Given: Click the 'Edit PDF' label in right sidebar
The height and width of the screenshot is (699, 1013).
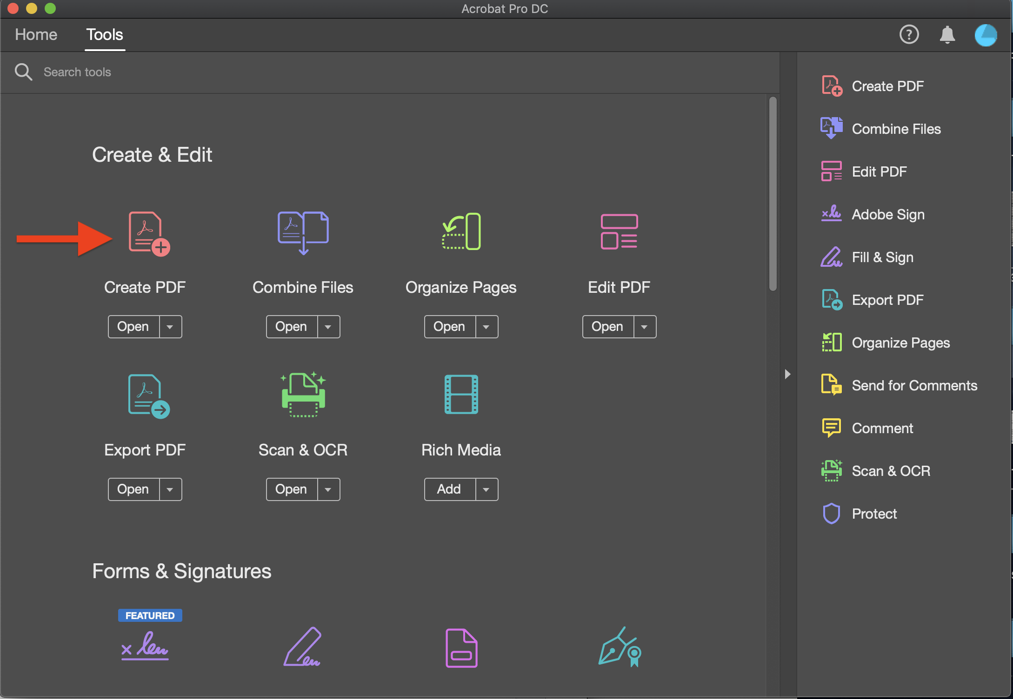Looking at the screenshot, I should tap(879, 172).
